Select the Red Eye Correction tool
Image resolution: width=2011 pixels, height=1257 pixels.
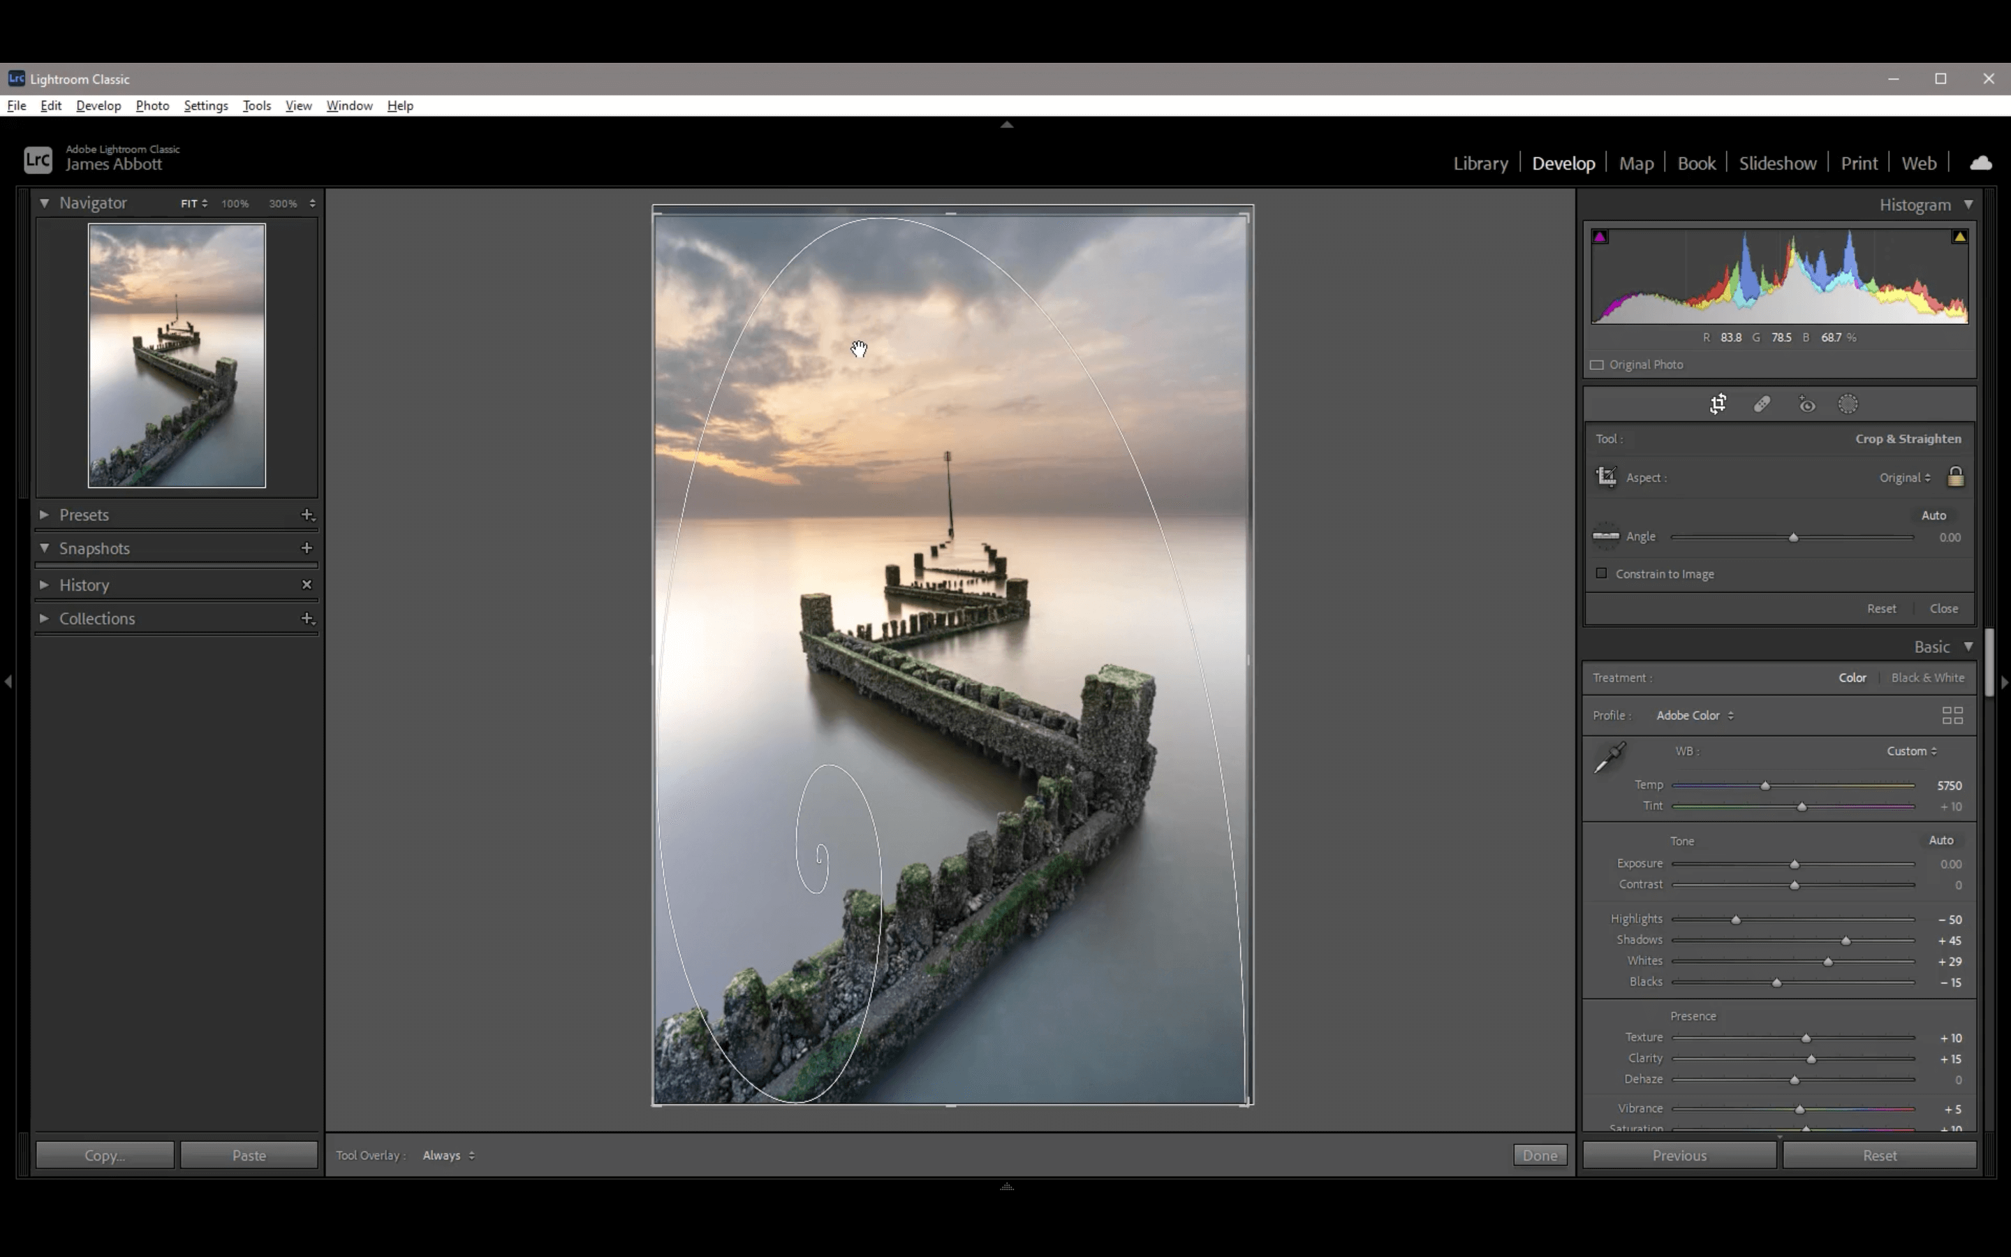pyautogui.click(x=1807, y=404)
